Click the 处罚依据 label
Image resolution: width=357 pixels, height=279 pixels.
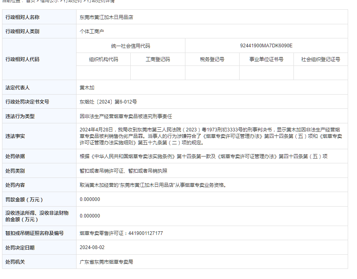(15, 156)
